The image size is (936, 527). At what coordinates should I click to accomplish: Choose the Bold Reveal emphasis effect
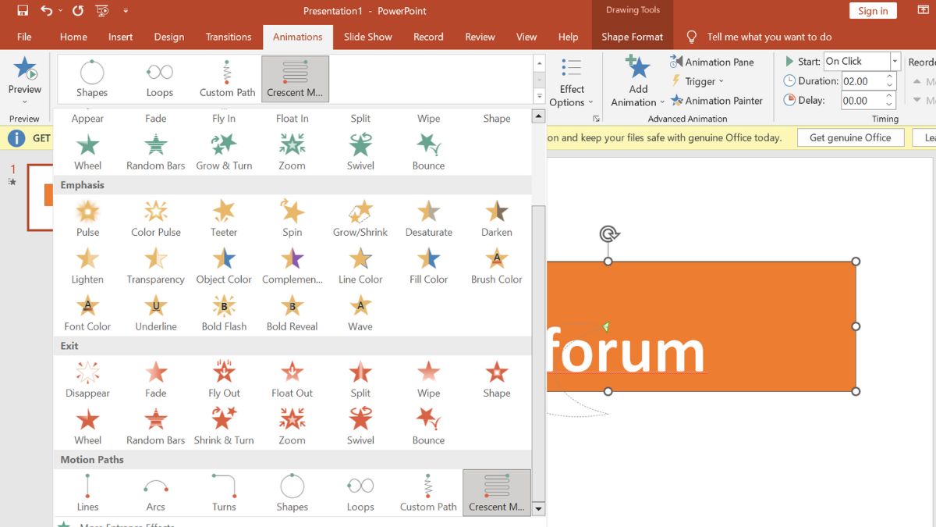tap(292, 312)
